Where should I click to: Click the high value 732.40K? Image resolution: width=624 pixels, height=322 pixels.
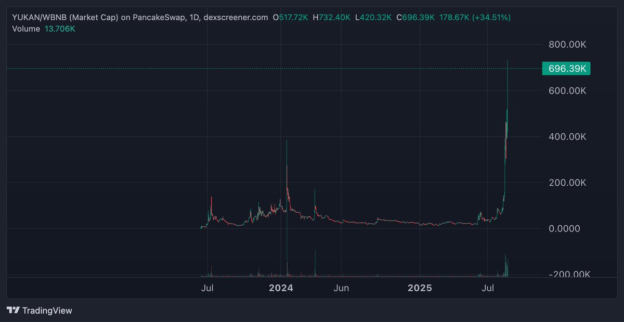point(334,17)
